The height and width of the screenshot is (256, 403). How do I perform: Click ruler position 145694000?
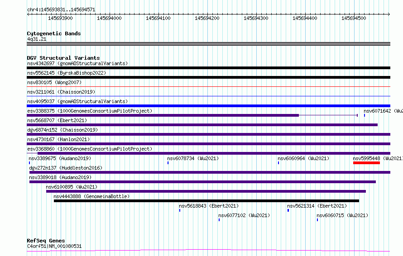pos(109,18)
